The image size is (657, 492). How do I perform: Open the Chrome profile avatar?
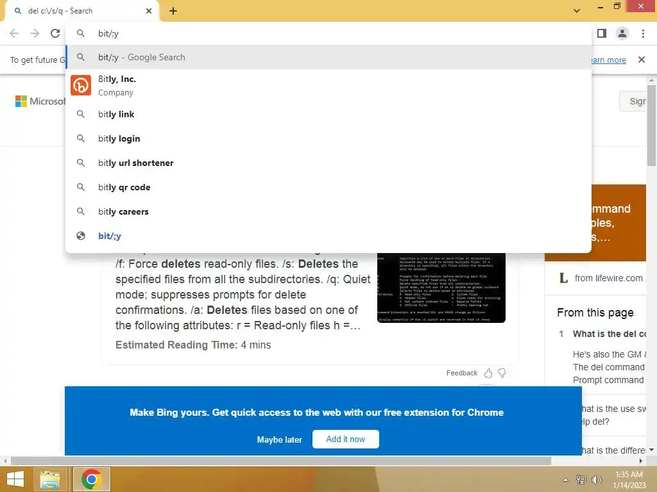pyautogui.click(x=622, y=33)
